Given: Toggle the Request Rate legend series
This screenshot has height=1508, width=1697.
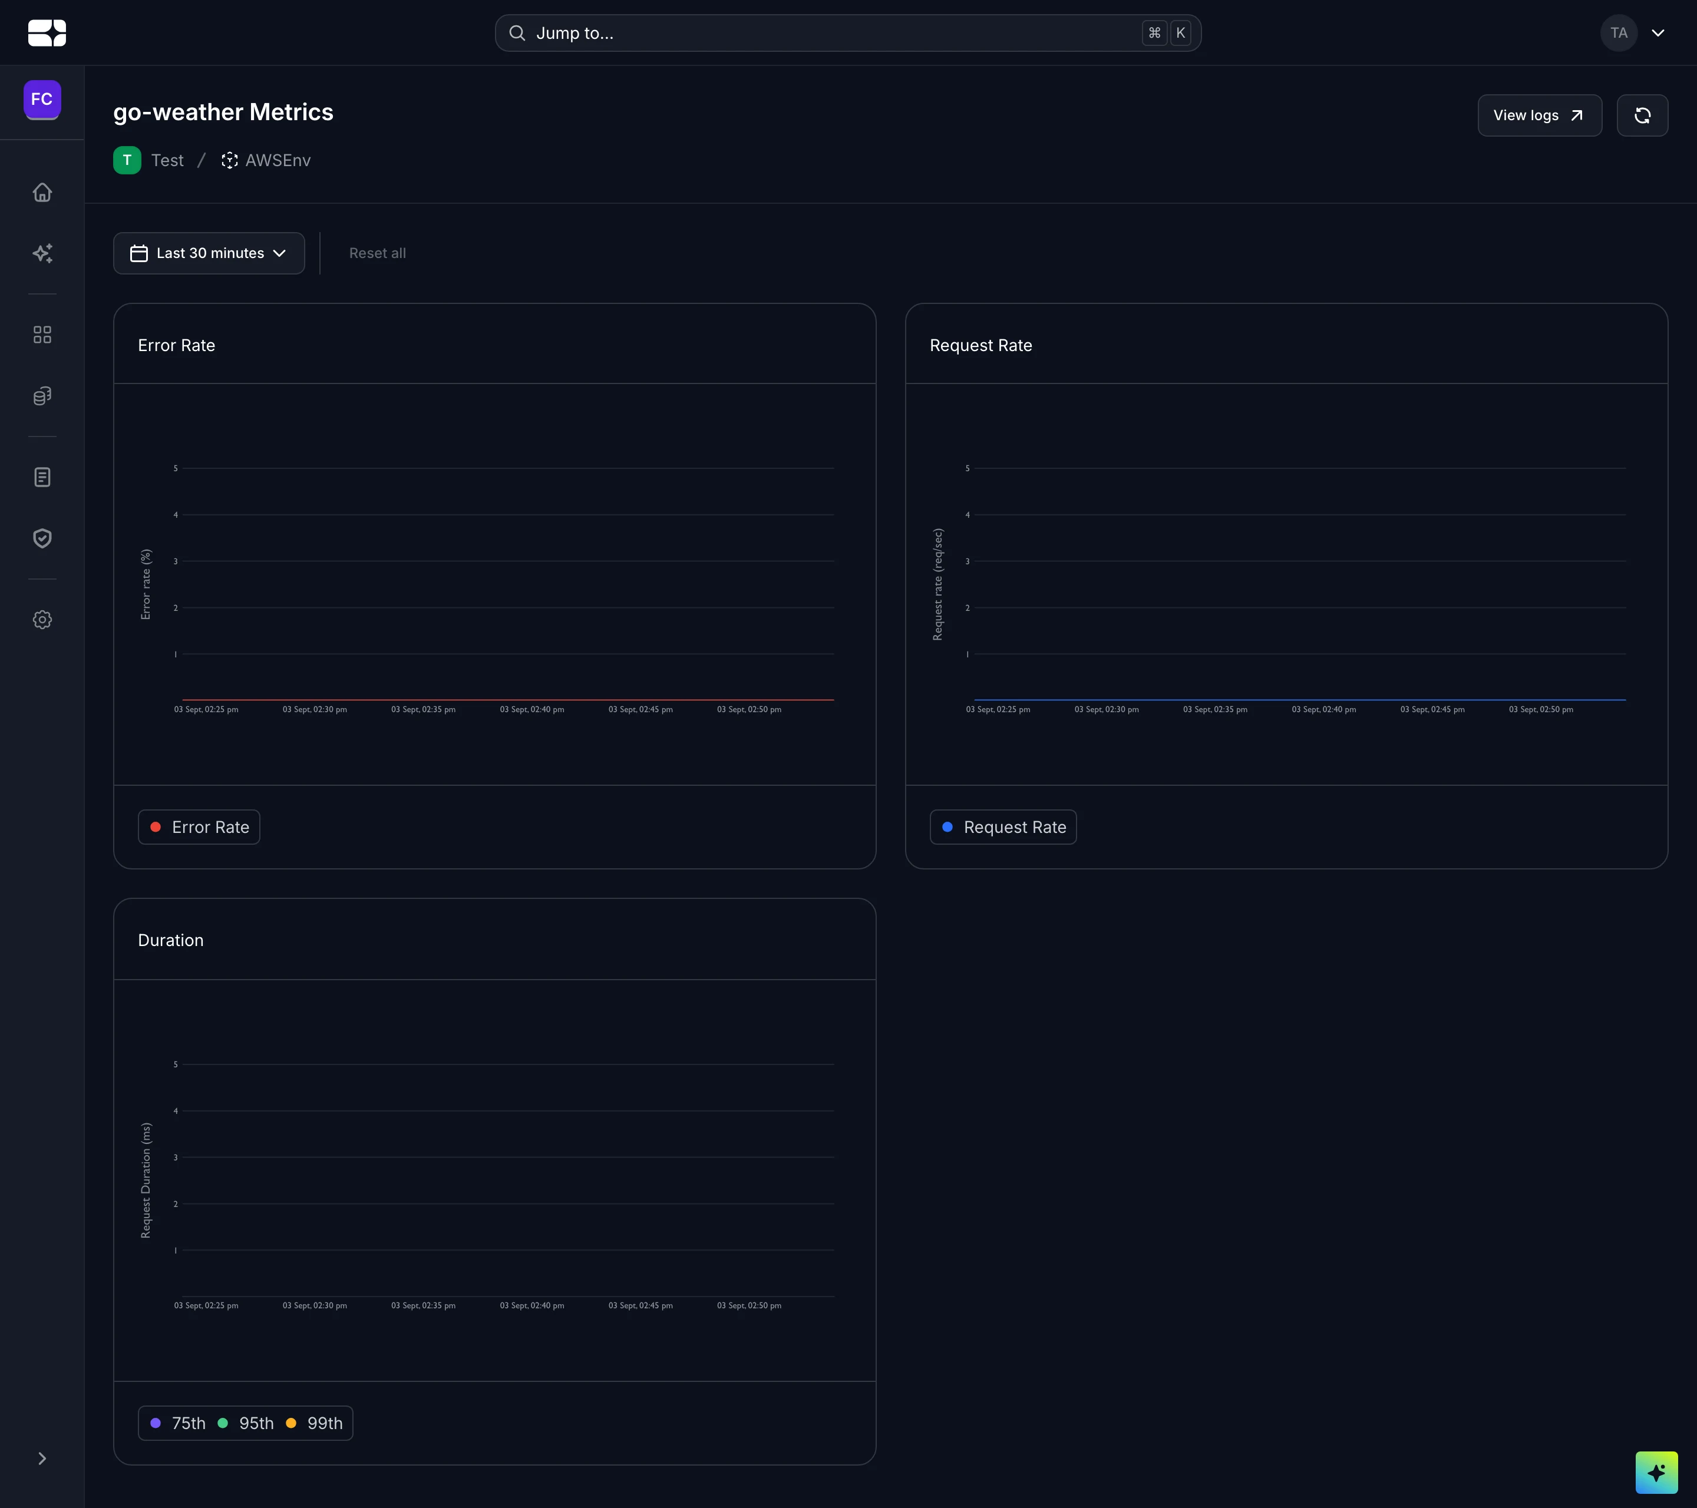Looking at the screenshot, I should pyautogui.click(x=1003, y=828).
